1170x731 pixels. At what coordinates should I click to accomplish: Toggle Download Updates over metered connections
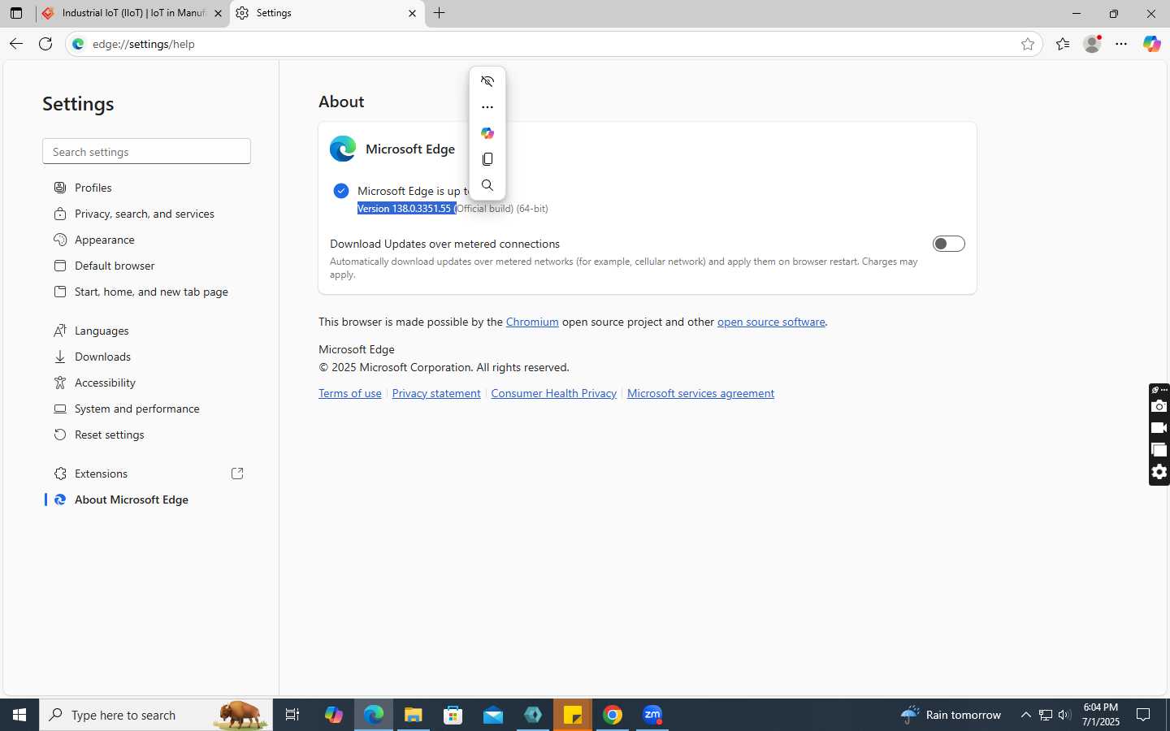(948, 244)
